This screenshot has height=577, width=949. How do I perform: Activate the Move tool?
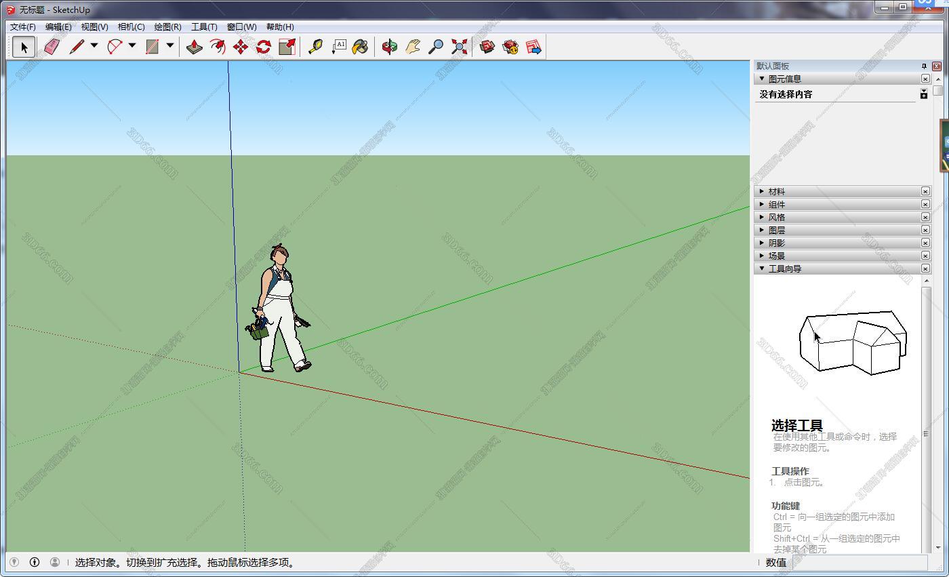(x=240, y=46)
